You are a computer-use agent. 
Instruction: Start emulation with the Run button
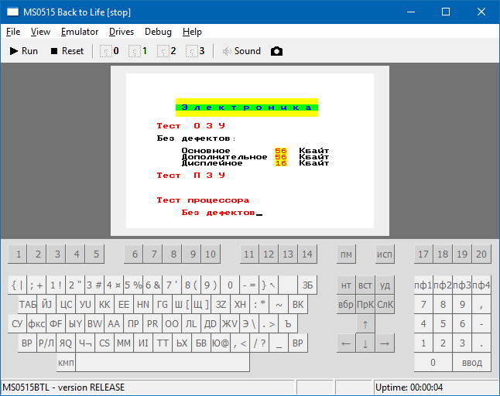tap(23, 51)
